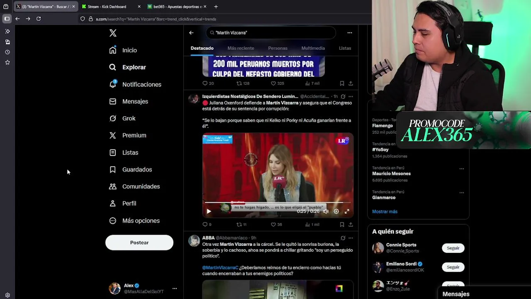531x299 pixels.
Task: Mute the video volume icon
Action: coord(326,211)
